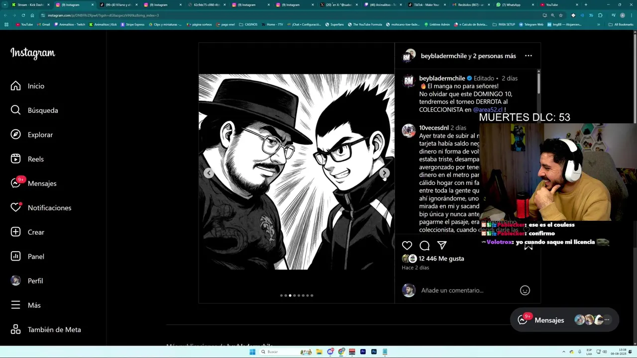Open the PARA SETUP bookmark folder
The height and width of the screenshot is (358, 637).
pyautogui.click(x=504, y=24)
